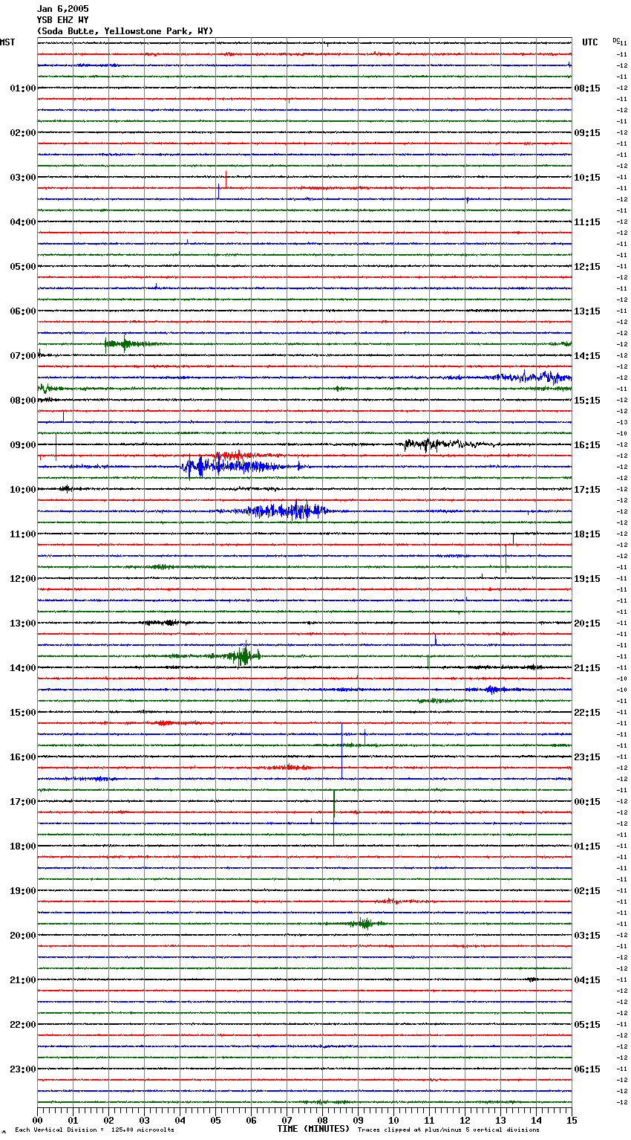Select the "15:00" MST row label

[x=23, y=713]
